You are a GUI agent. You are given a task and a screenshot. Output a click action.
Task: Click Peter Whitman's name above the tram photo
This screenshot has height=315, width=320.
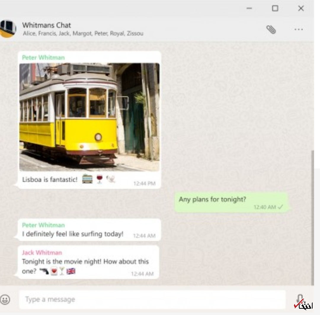43,58
